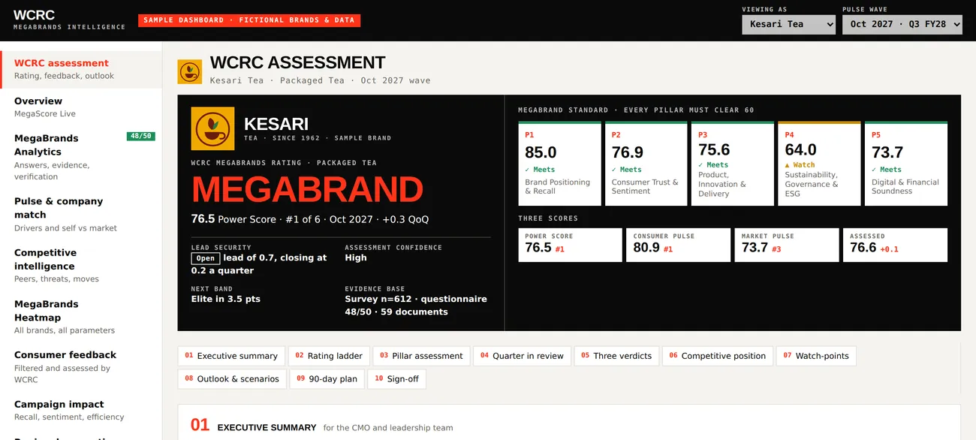
Task: Open Overview MegaScore Live in the sidebar
Action: click(81, 107)
